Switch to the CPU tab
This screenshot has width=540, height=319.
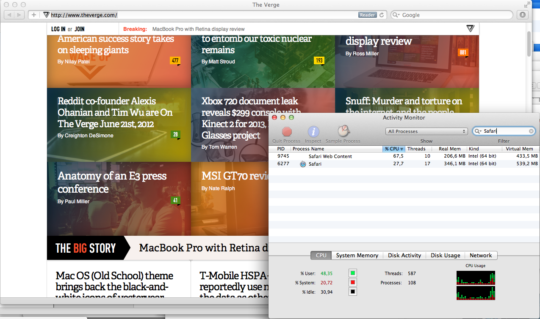pos(321,255)
